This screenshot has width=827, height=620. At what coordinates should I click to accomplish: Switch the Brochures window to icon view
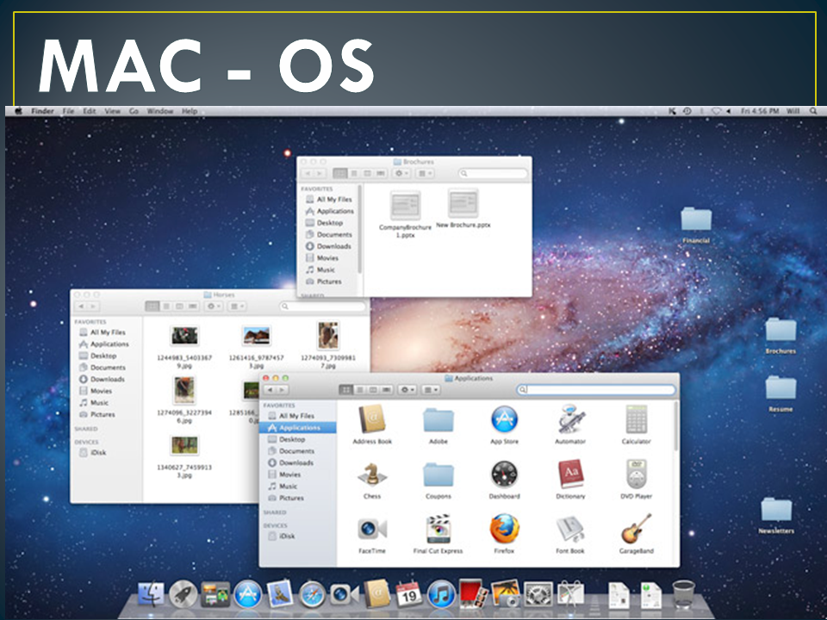(339, 172)
